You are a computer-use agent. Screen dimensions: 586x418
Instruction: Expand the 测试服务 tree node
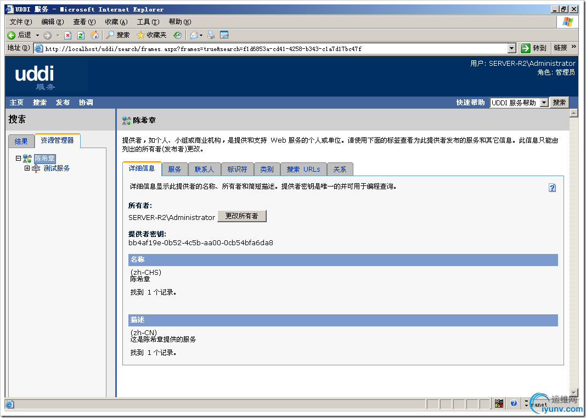(x=27, y=168)
